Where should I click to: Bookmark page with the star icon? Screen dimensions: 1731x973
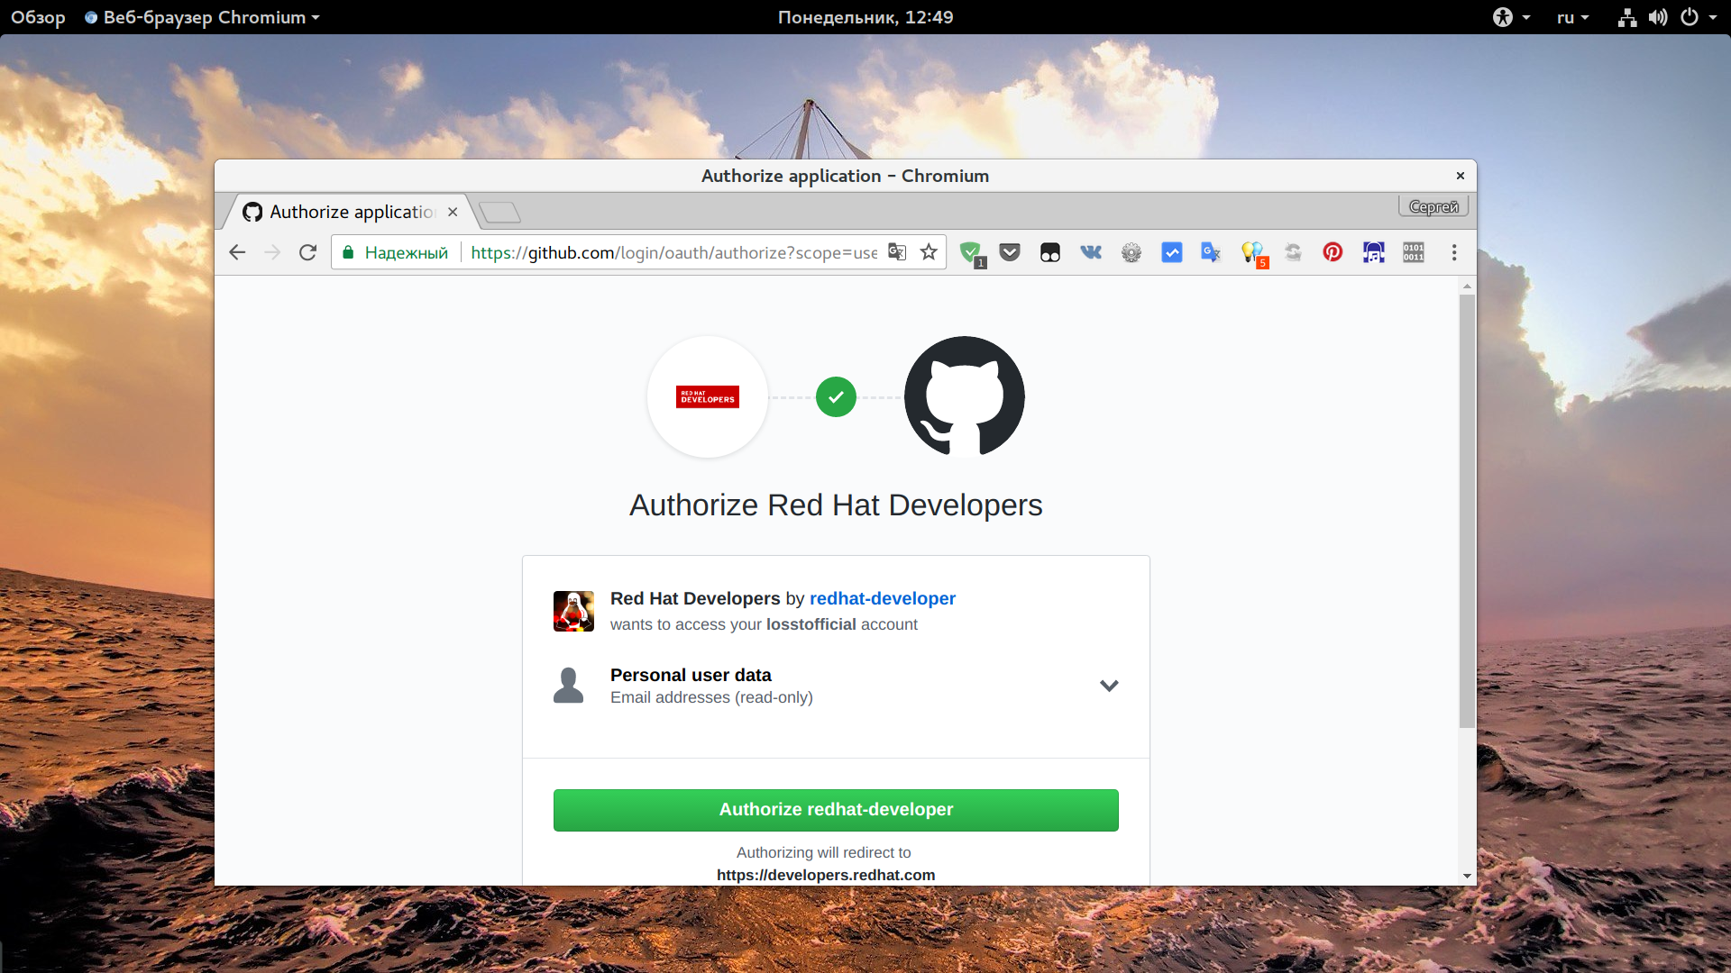click(x=929, y=252)
